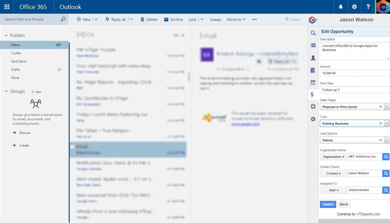
Task: Browse groups
Action: [x=21, y=133]
